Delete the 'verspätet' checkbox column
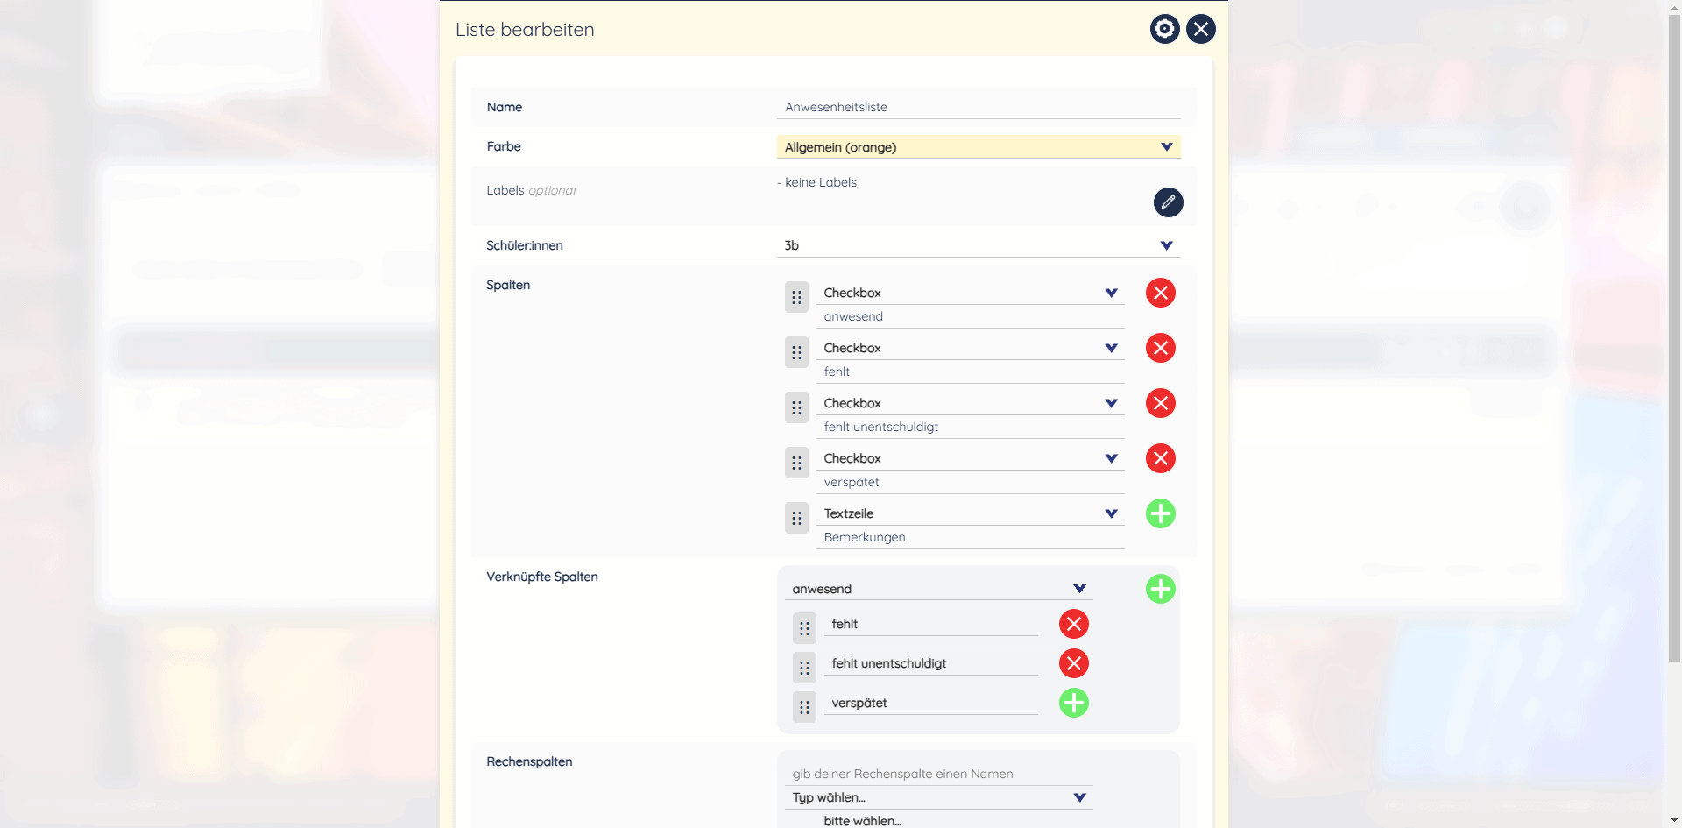The height and width of the screenshot is (828, 1682). coord(1160,458)
